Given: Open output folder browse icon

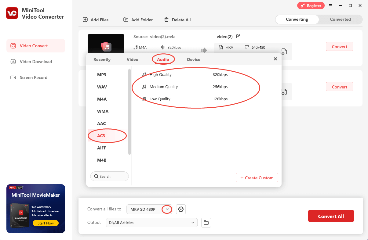Looking at the screenshot, I should click(x=206, y=223).
